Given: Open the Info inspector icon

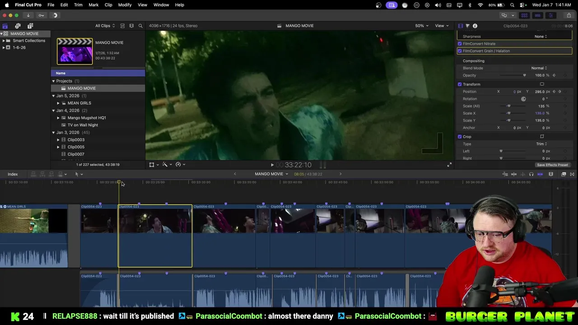Looking at the screenshot, I should 475,26.
